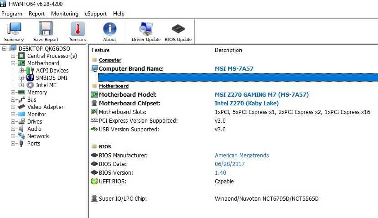
Task: Click the Capable UEFI BIOS value
Action: click(x=224, y=182)
